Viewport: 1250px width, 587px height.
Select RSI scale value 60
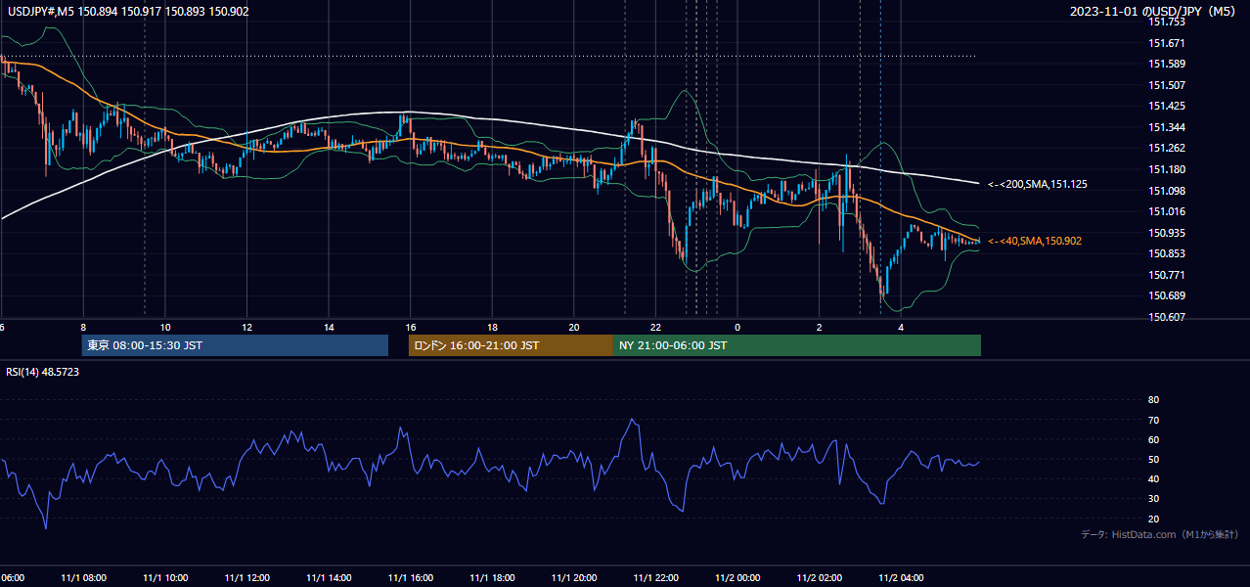coord(1153,439)
